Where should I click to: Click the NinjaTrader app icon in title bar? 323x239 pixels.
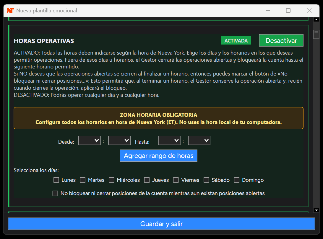10,10
